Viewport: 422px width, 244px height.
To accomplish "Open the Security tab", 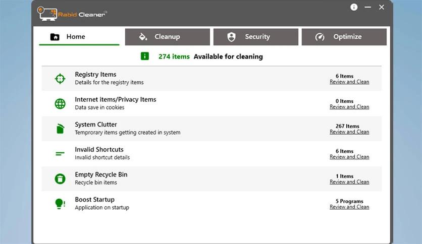I will coord(256,37).
